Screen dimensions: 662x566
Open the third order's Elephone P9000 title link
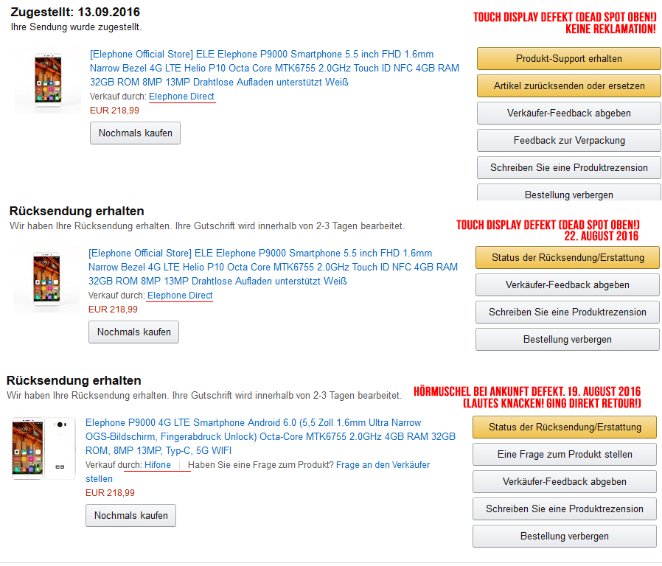point(270,436)
